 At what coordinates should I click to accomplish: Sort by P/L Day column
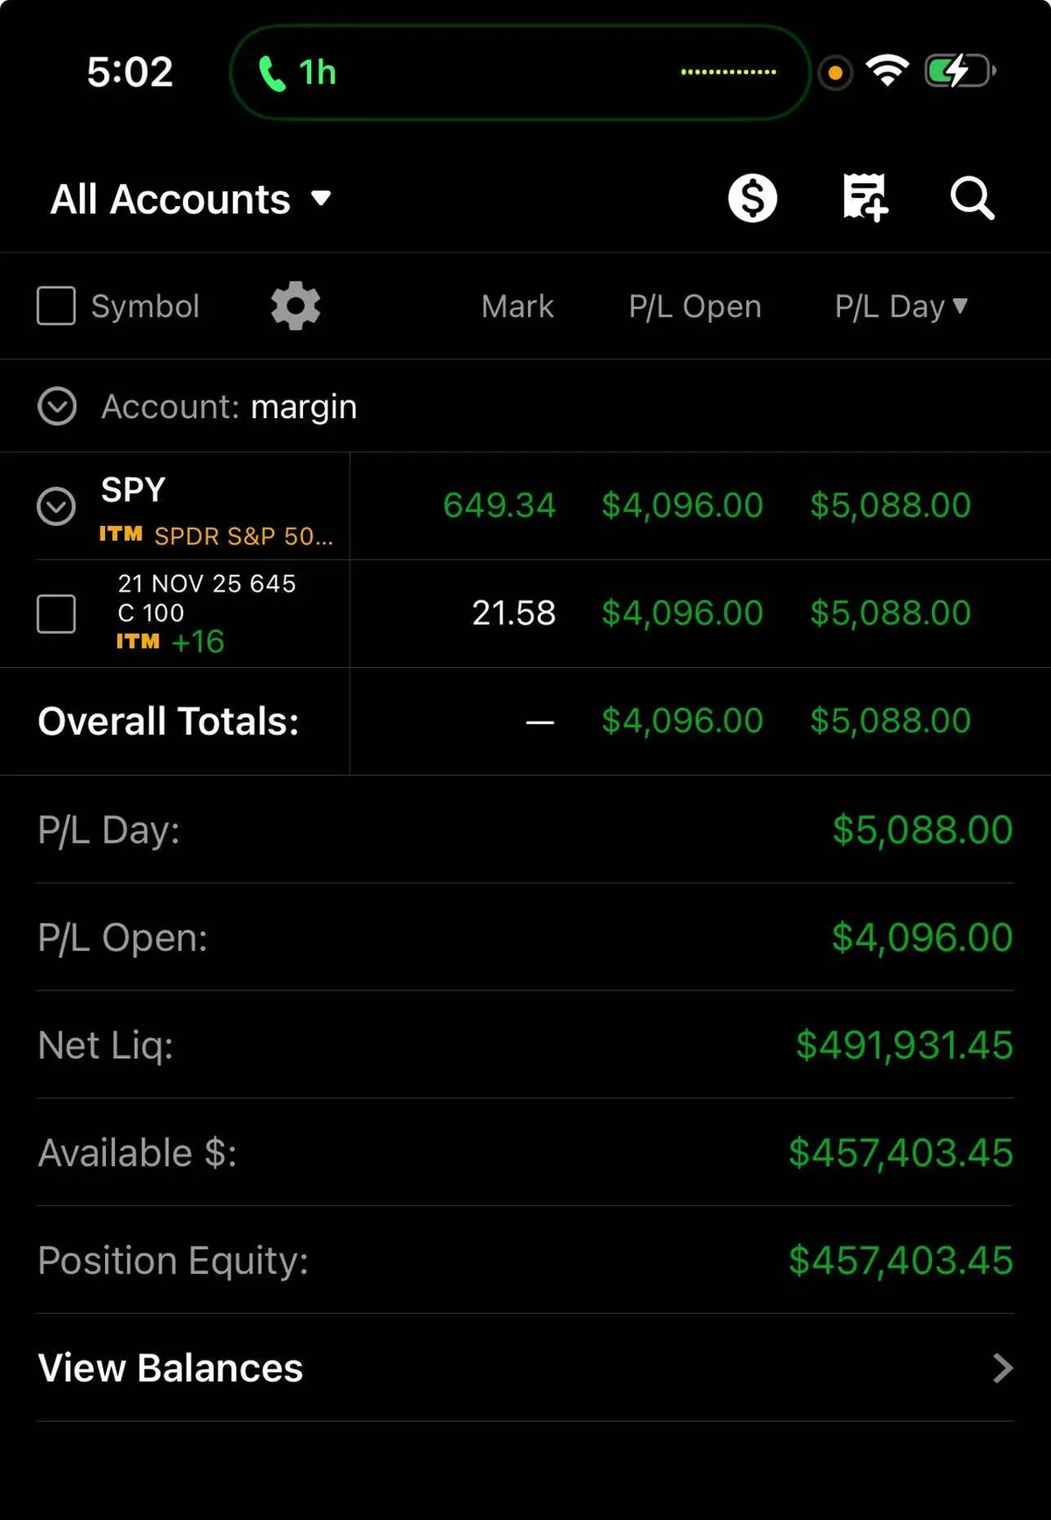tap(900, 306)
